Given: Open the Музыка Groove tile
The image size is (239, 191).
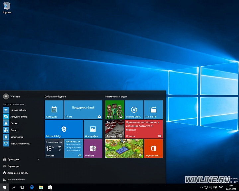Looking at the screenshot, I should [134, 110].
